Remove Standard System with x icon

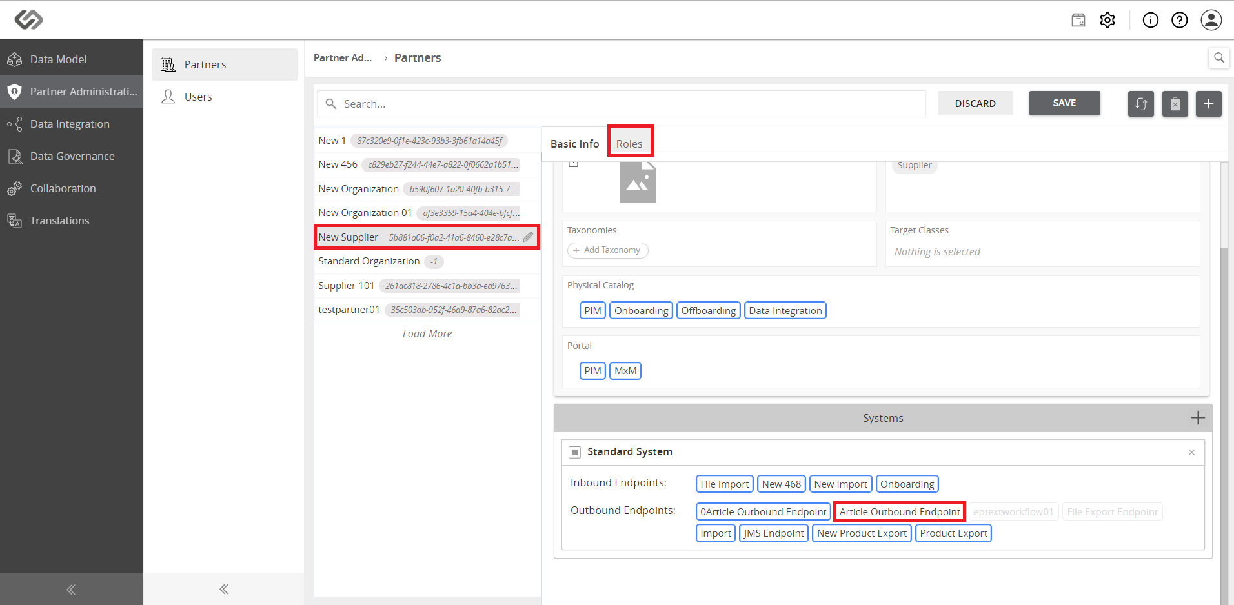1191,452
